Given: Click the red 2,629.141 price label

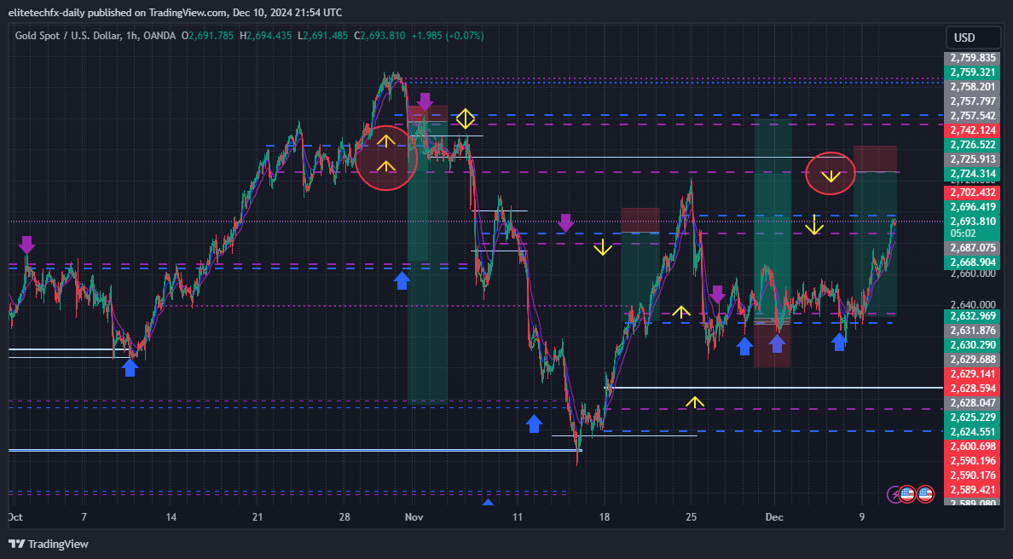Looking at the screenshot, I should point(972,374).
